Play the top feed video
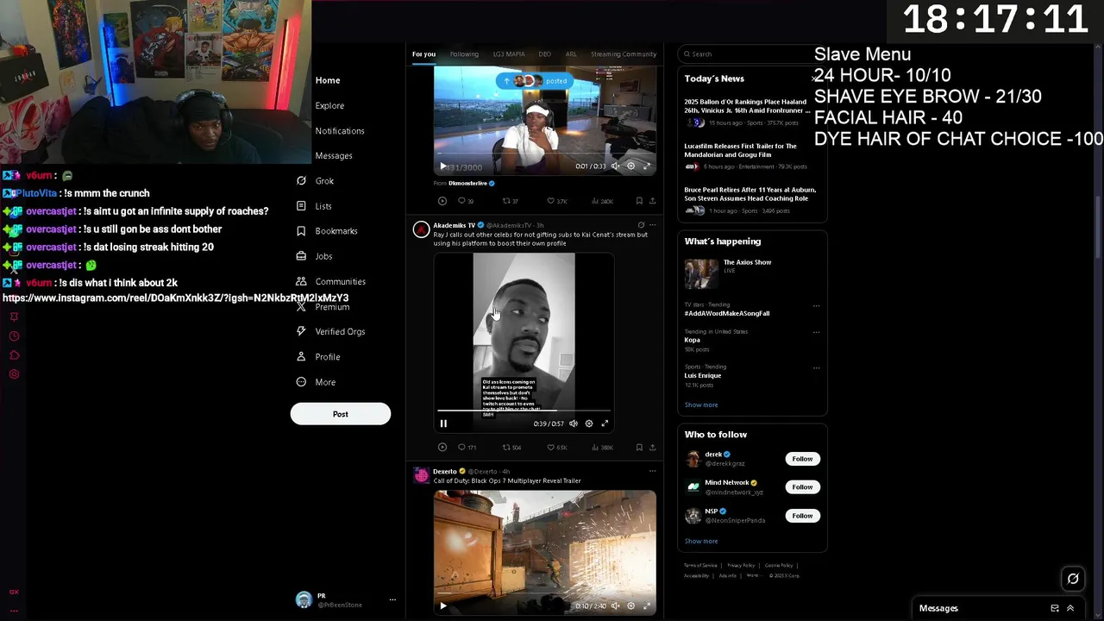The width and height of the screenshot is (1104, 621). (443, 166)
